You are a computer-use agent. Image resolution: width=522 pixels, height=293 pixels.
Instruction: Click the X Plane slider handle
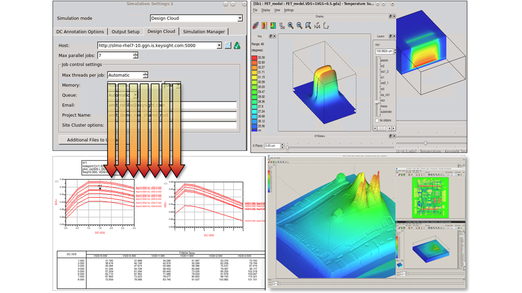point(287,148)
